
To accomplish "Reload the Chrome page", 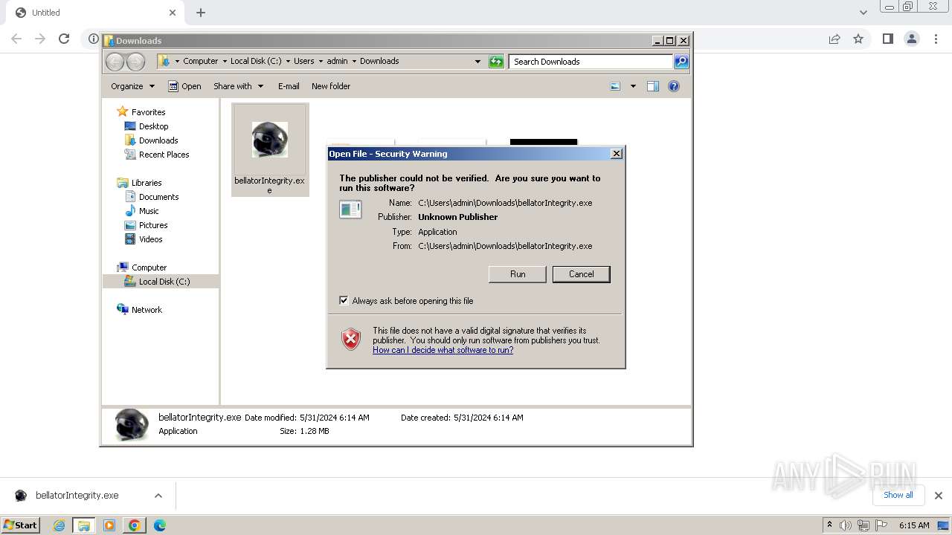I will [64, 39].
